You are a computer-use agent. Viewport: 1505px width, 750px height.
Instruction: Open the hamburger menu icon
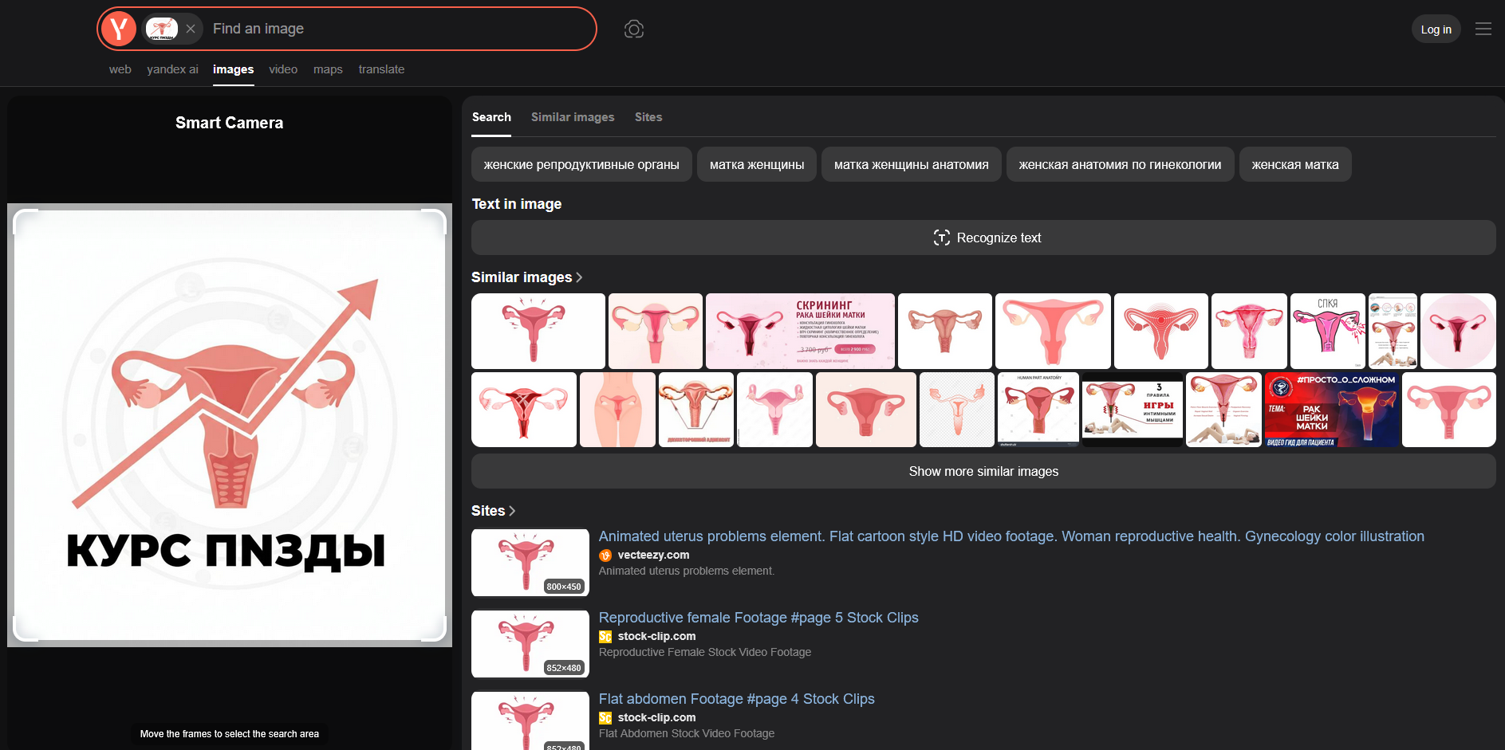(1483, 29)
